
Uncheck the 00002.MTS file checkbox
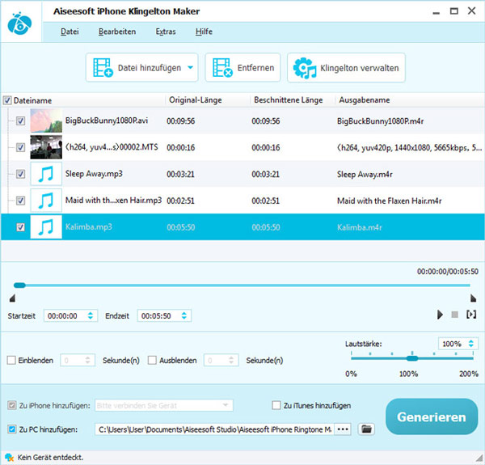(20, 147)
